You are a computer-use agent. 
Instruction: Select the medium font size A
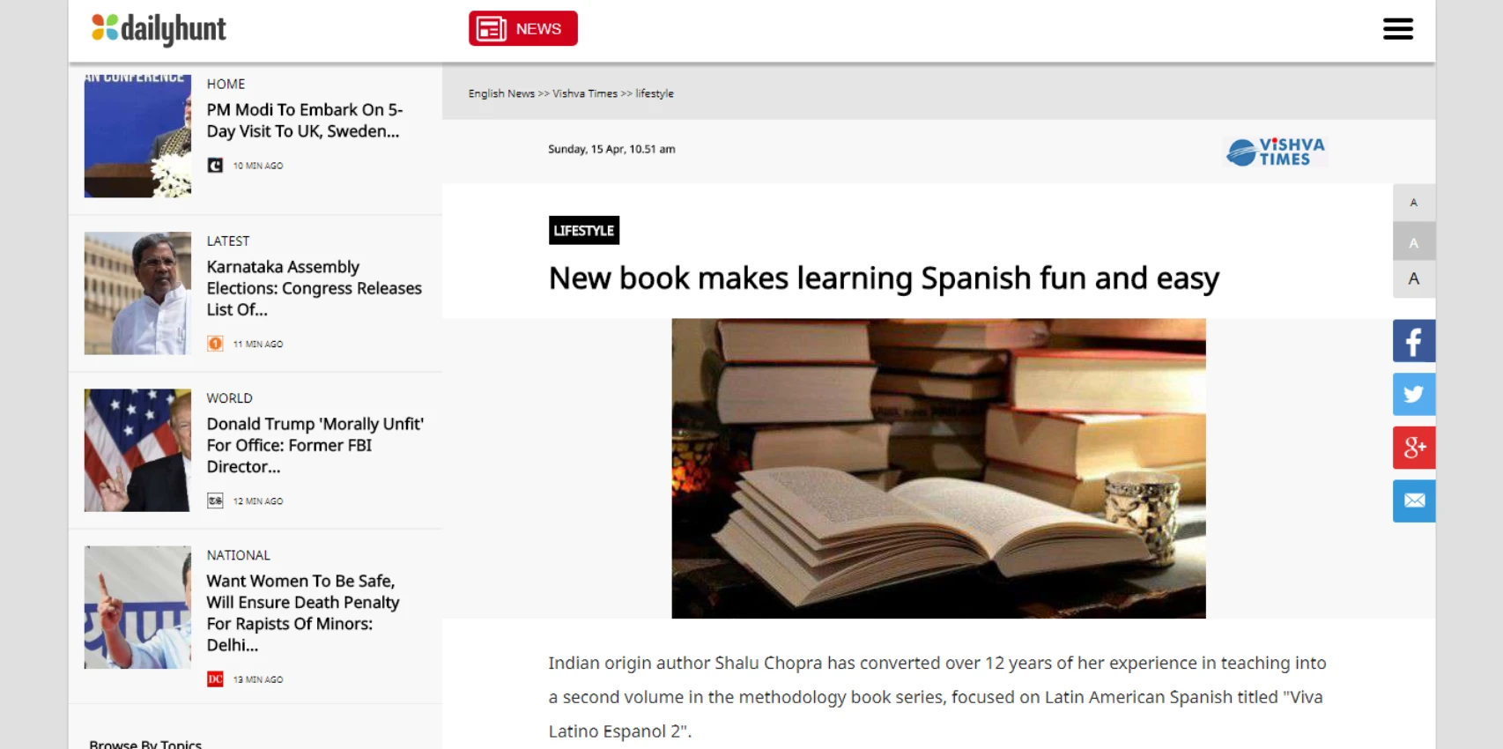(1413, 242)
